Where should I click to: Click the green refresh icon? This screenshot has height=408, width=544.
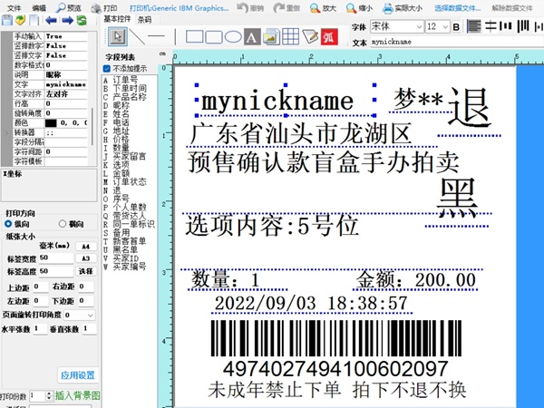(82, 21)
